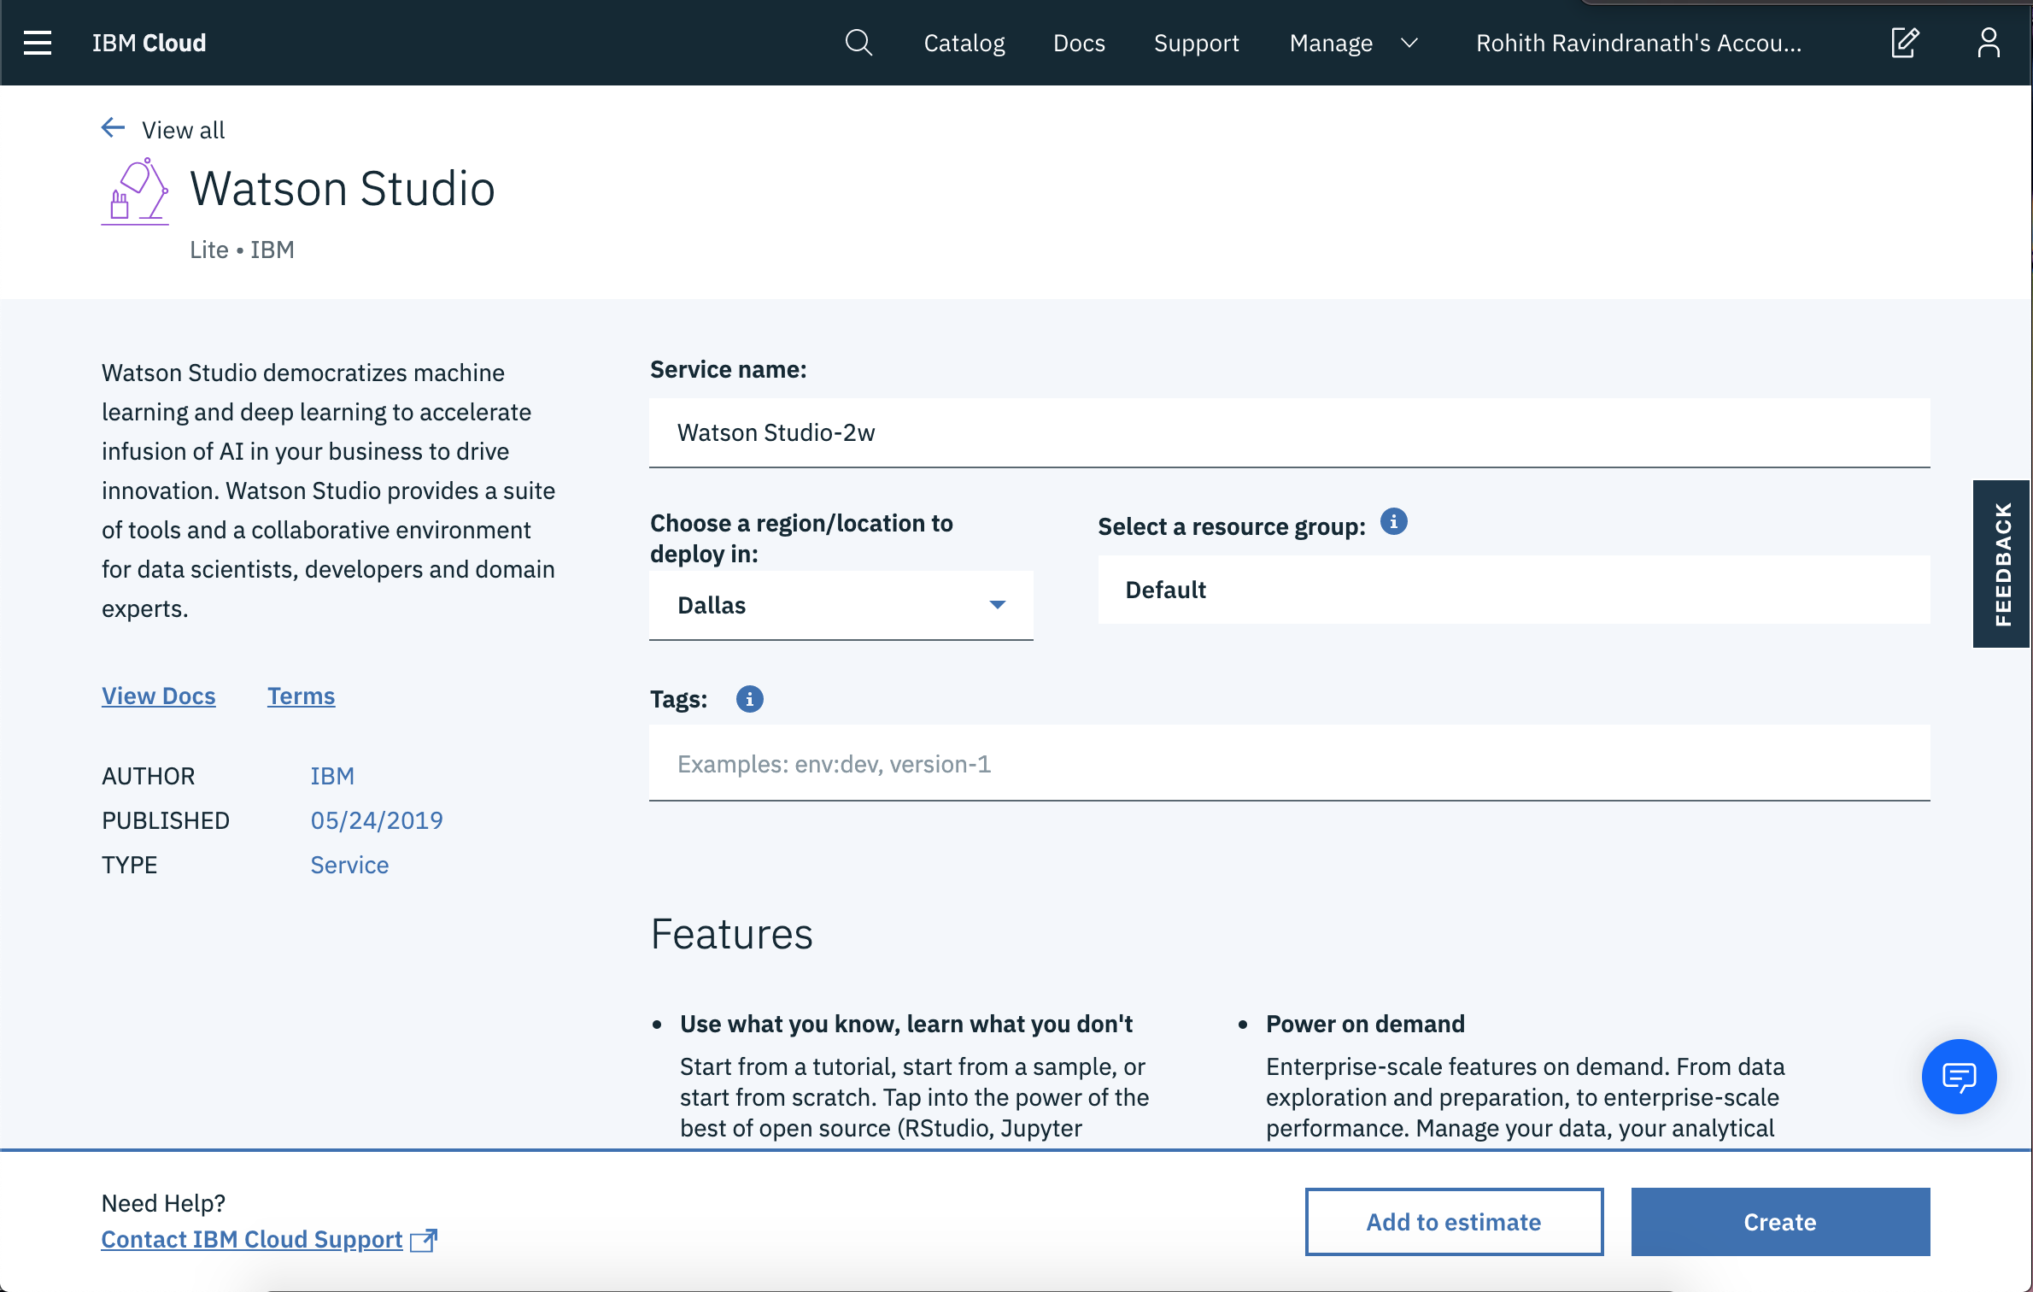This screenshot has height=1292, width=2033.
Task: Open the blue chat bubble button
Action: point(1959,1077)
